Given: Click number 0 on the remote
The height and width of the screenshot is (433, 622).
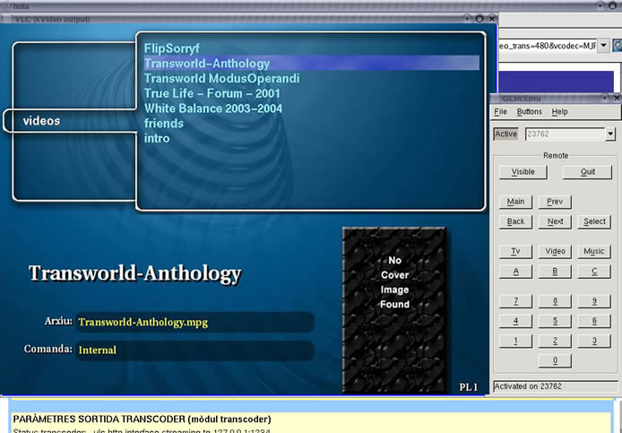Looking at the screenshot, I should (555, 360).
